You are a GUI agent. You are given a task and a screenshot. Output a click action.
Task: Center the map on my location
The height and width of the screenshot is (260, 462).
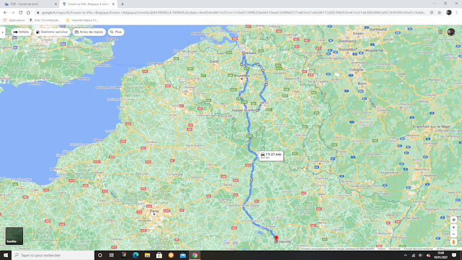[x=453, y=220]
